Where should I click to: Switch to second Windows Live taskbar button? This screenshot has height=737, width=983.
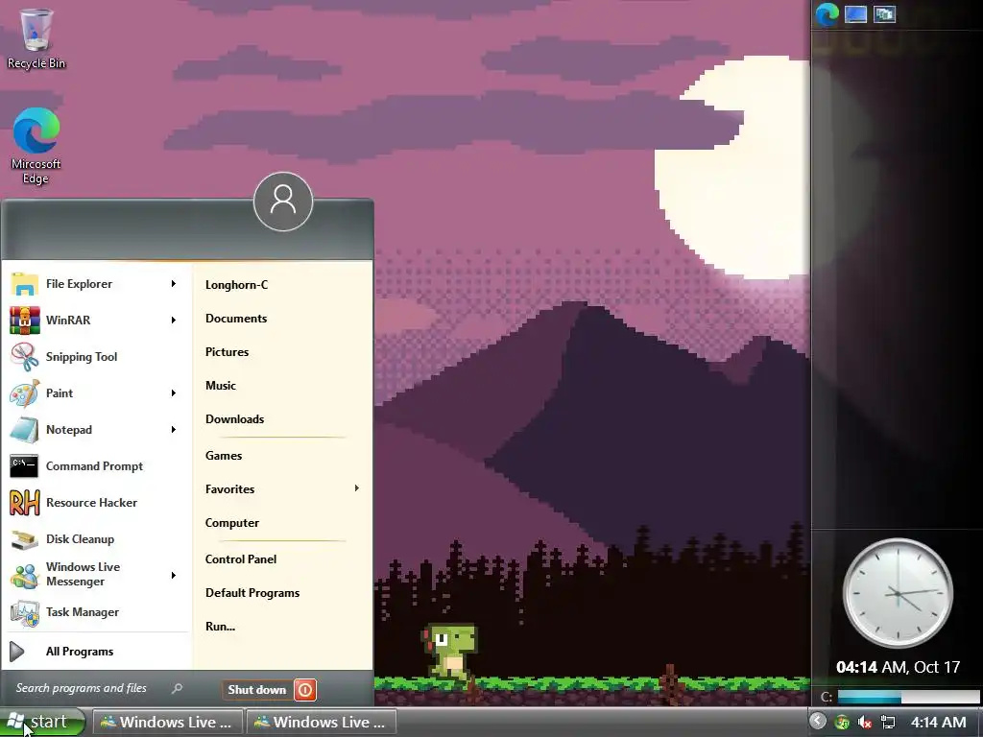point(321,722)
